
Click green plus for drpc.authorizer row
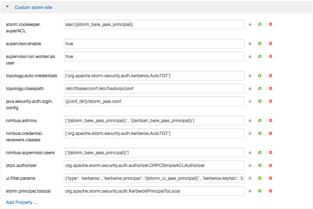coord(260,165)
